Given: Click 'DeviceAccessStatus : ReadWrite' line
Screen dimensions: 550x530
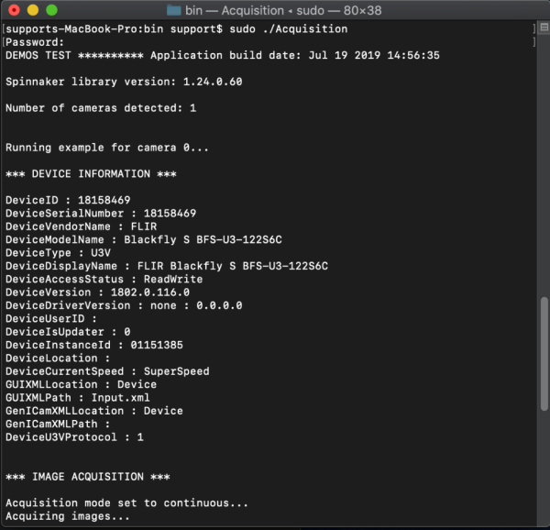Looking at the screenshot, I should [x=104, y=279].
